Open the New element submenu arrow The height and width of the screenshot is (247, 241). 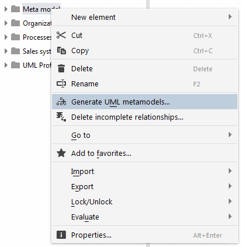(230, 17)
